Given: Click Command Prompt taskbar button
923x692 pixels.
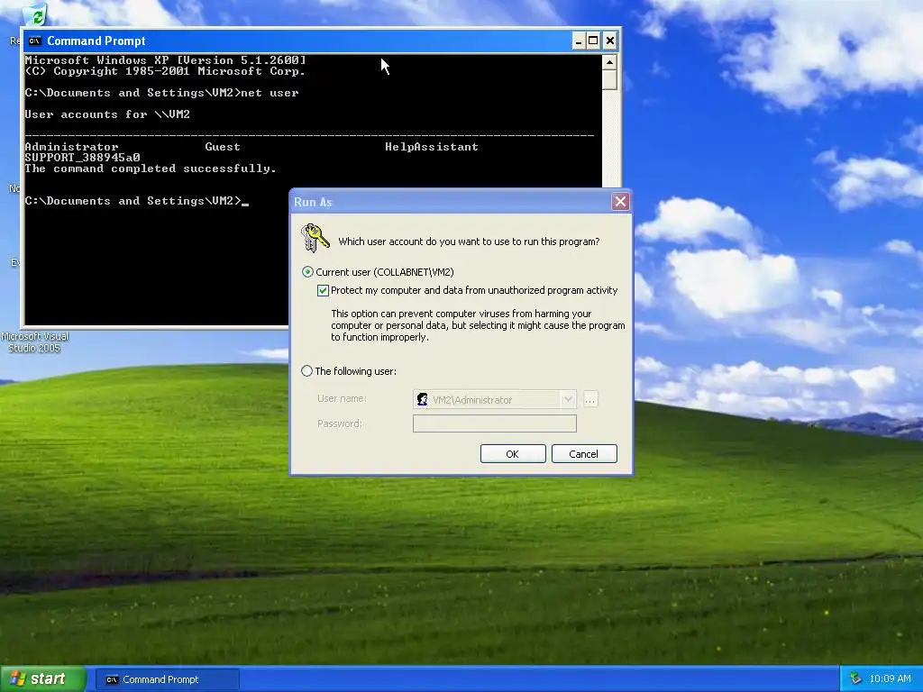Looking at the screenshot, I should point(167,679).
